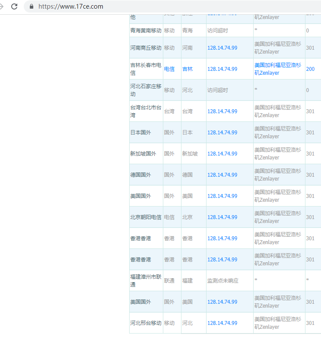The width and height of the screenshot is (321, 337).
Task: Click 访问超时 in the 河北石家庄移动 row
Action: coord(217,90)
